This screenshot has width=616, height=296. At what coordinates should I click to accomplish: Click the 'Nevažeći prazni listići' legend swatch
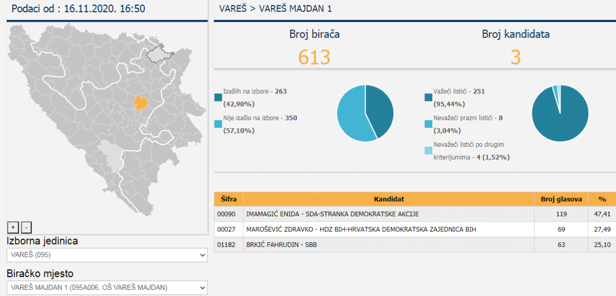click(x=429, y=124)
